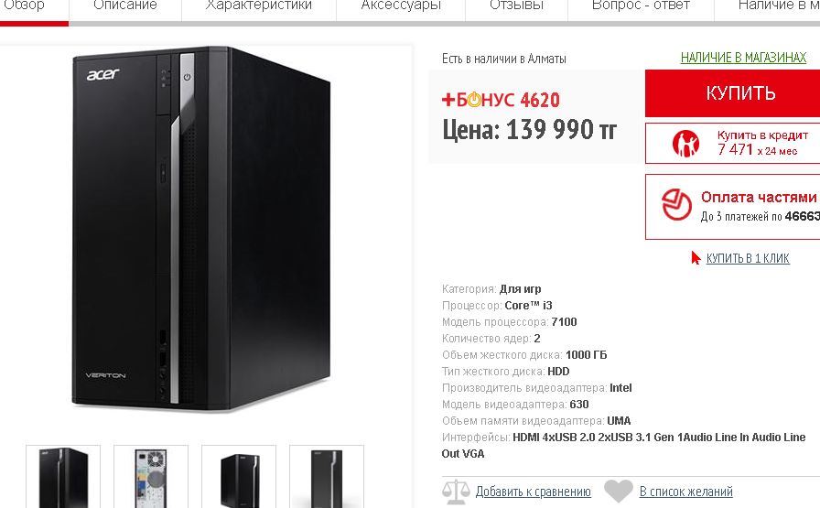Click the credit family icon
Screen dimensions: 820x508
point(685,144)
